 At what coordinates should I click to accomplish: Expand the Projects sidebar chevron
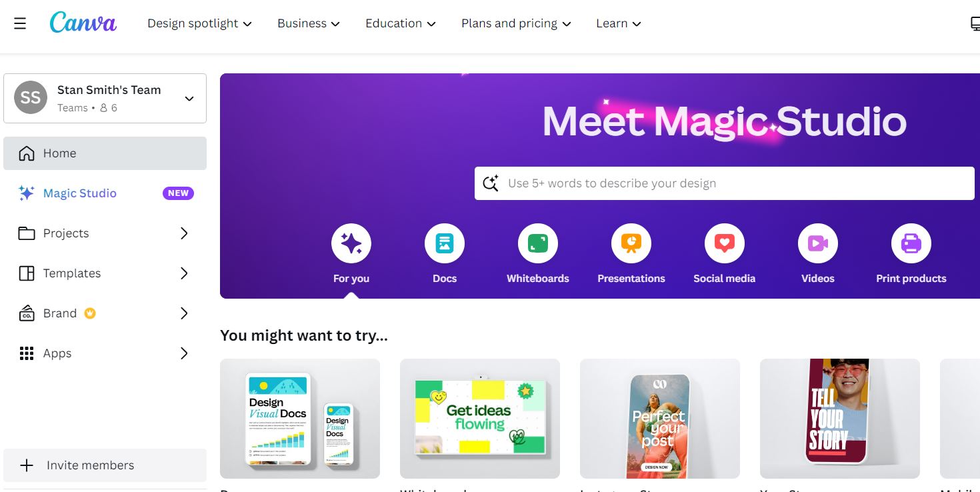185,233
